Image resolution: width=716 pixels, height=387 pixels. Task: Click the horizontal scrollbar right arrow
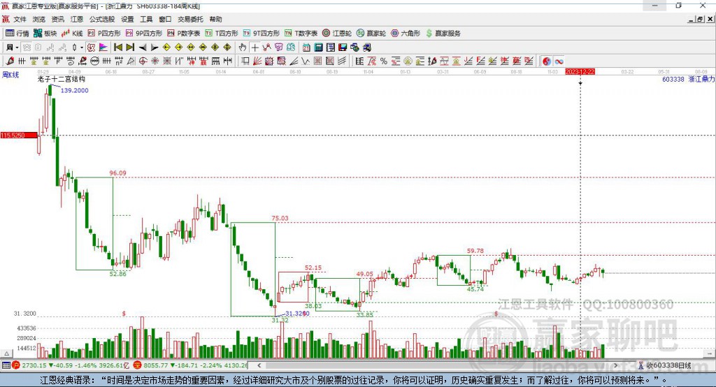(x=615, y=365)
